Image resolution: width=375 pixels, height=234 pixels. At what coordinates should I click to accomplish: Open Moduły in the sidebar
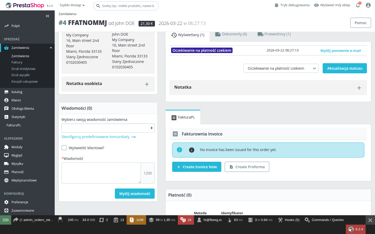pyautogui.click(x=17, y=147)
